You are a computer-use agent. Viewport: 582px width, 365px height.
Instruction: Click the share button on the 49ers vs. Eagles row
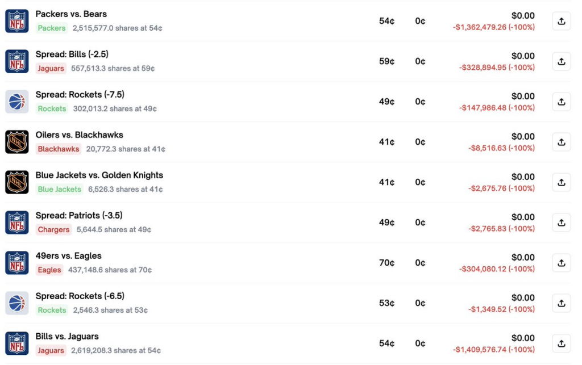click(x=561, y=262)
